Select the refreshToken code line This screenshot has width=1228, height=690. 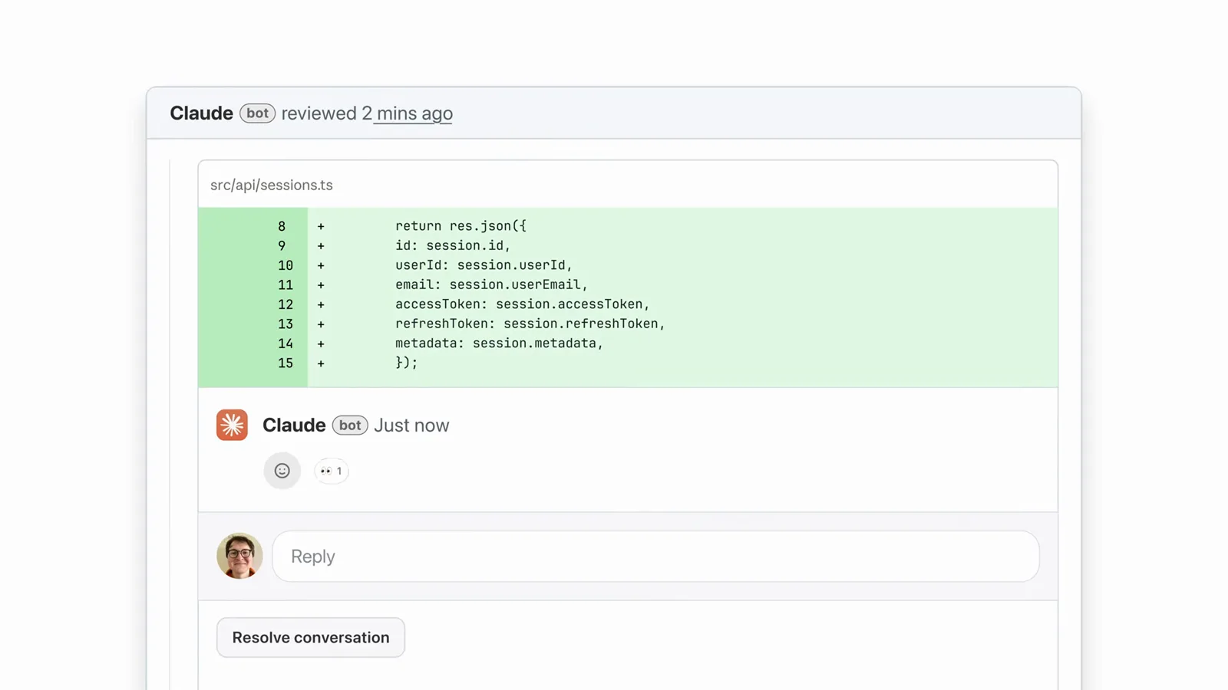(x=530, y=324)
